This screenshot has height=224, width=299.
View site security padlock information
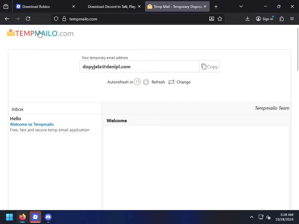(x=64, y=19)
